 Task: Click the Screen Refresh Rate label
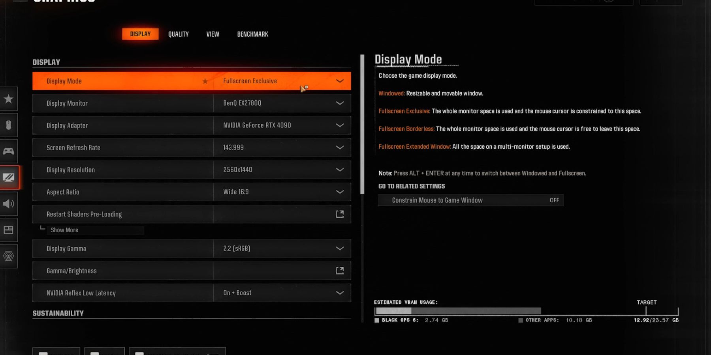coord(73,148)
